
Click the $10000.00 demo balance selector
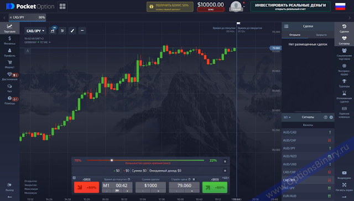point(211,6)
